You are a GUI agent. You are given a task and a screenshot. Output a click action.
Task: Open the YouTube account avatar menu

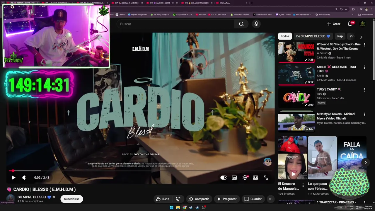click(x=363, y=24)
